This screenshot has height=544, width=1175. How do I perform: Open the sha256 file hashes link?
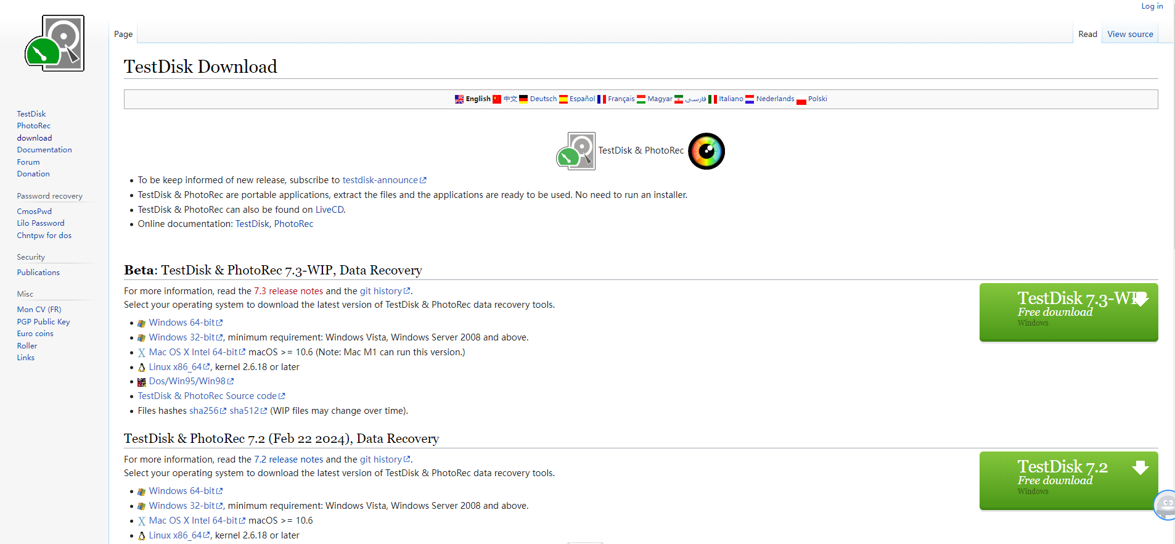[204, 411]
